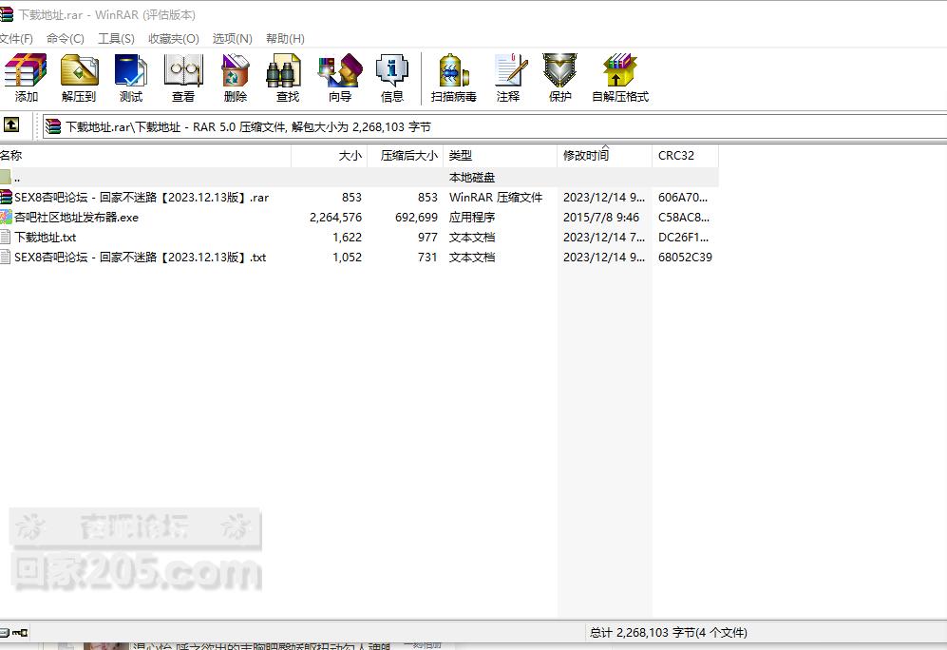This screenshot has width=947, height=650.
Task: Click the status bar key icon
Action: (20, 633)
